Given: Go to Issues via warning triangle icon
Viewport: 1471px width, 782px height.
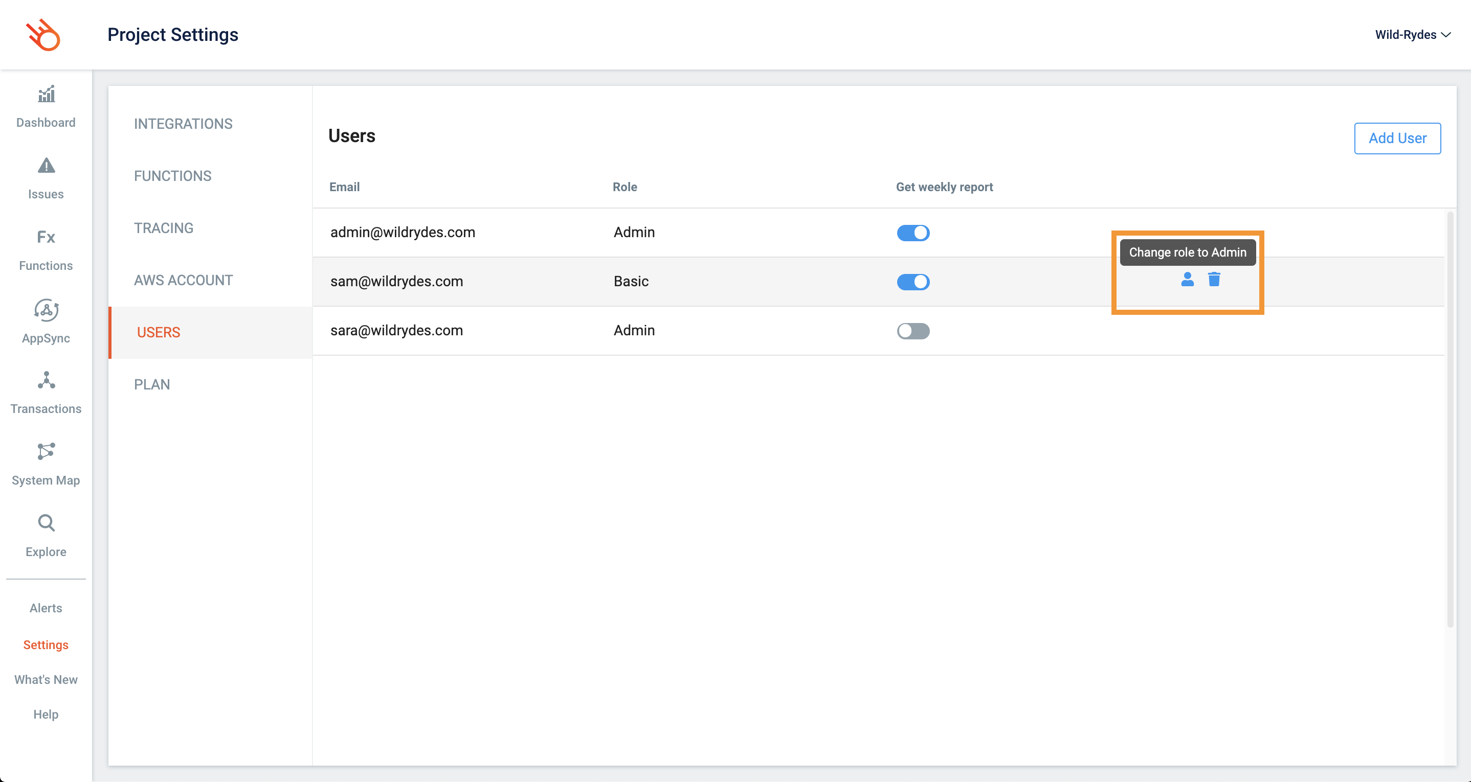Looking at the screenshot, I should click(x=46, y=166).
